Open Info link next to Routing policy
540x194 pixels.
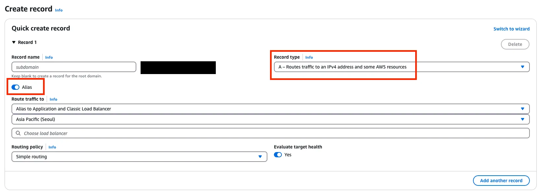pos(52,147)
